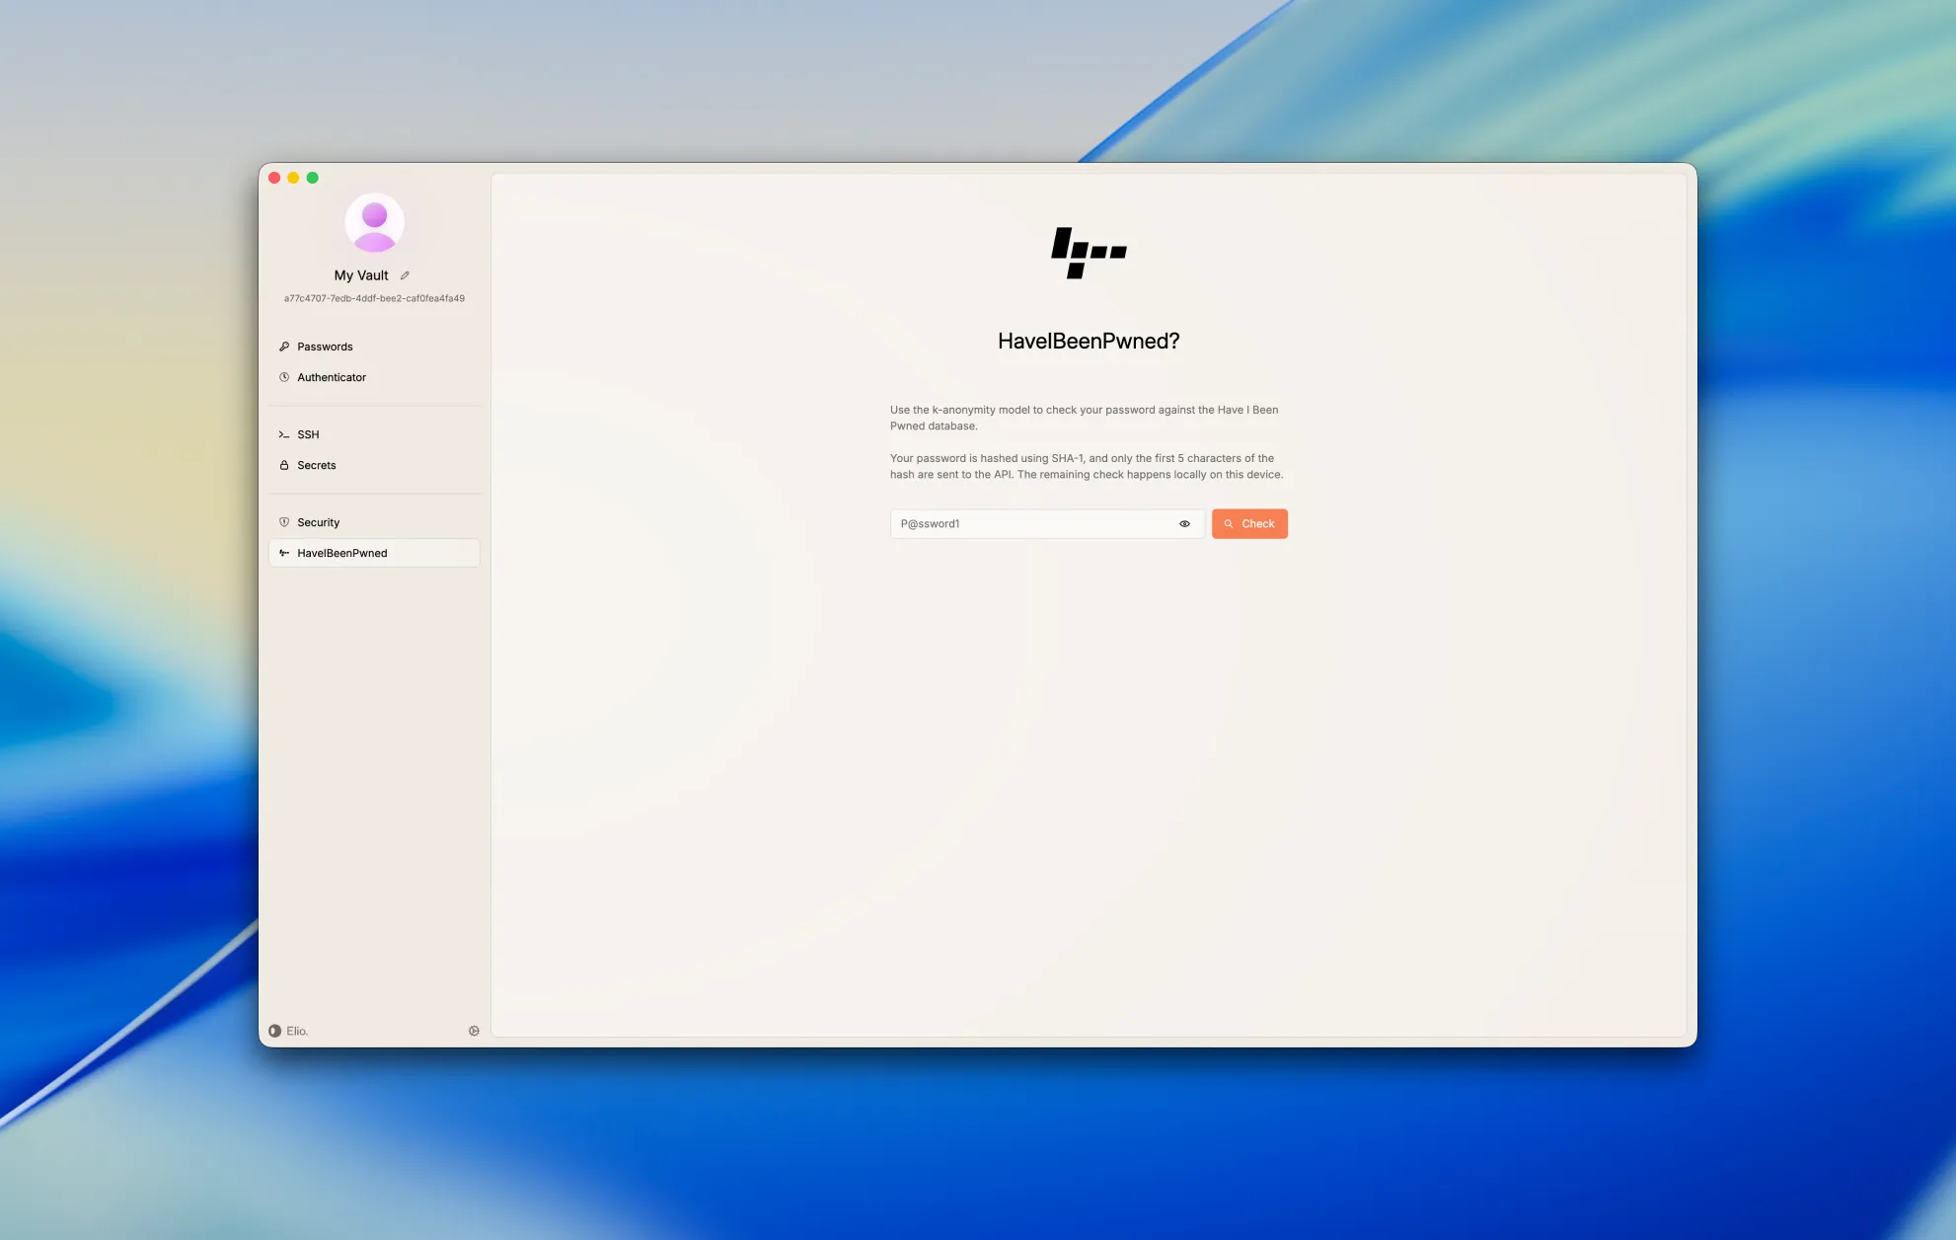This screenshot has height=1240, width=1956.
Task: Click the My Vault avatar image
Action: (374, 223)
